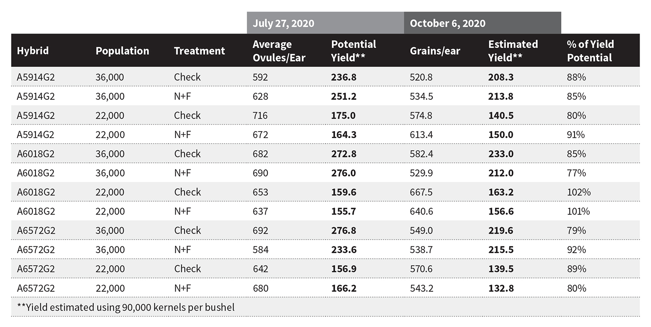
Task: Select the 236.8 potential yield cell
Action: [x=344, y=77]
